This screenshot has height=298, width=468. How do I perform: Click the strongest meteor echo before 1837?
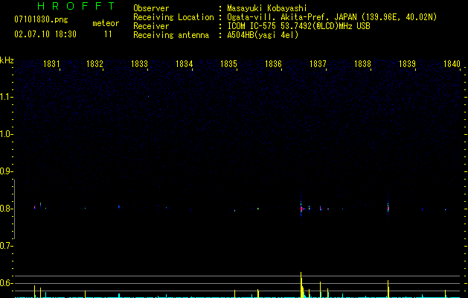301,209
